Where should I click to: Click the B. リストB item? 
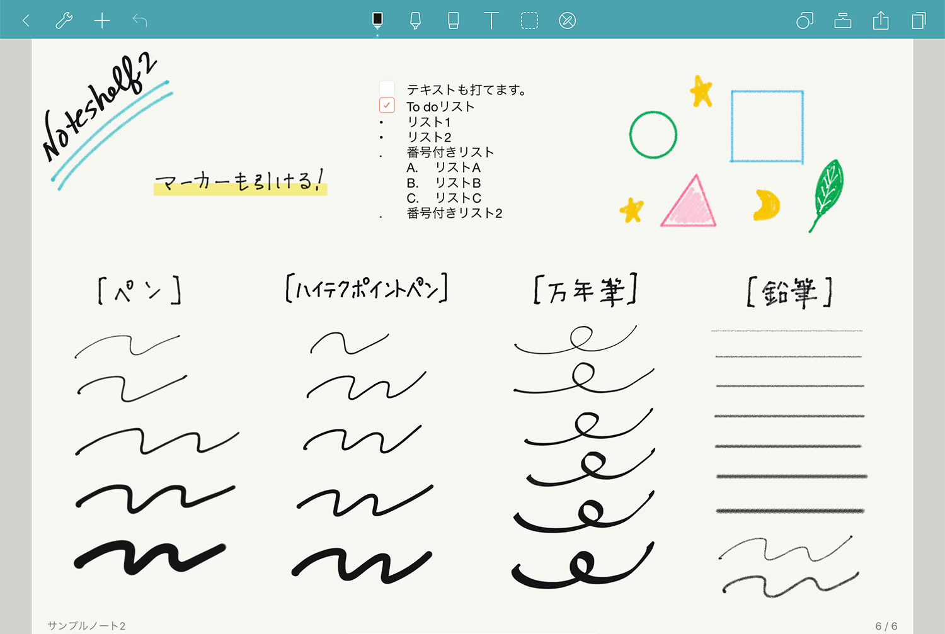click(x=444, y=183)
